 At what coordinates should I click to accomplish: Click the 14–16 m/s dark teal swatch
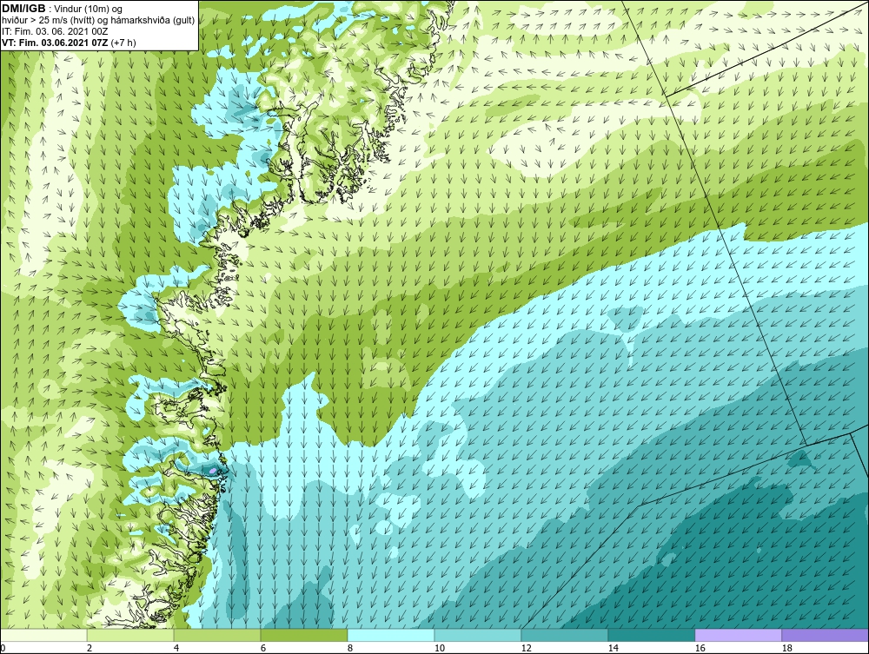(x=651, y=635)
